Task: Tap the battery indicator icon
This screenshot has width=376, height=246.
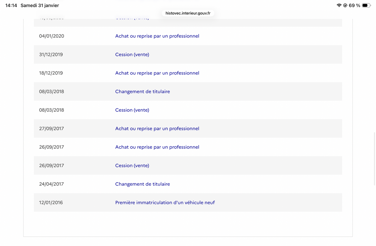Action: click(x=366, y=6)
